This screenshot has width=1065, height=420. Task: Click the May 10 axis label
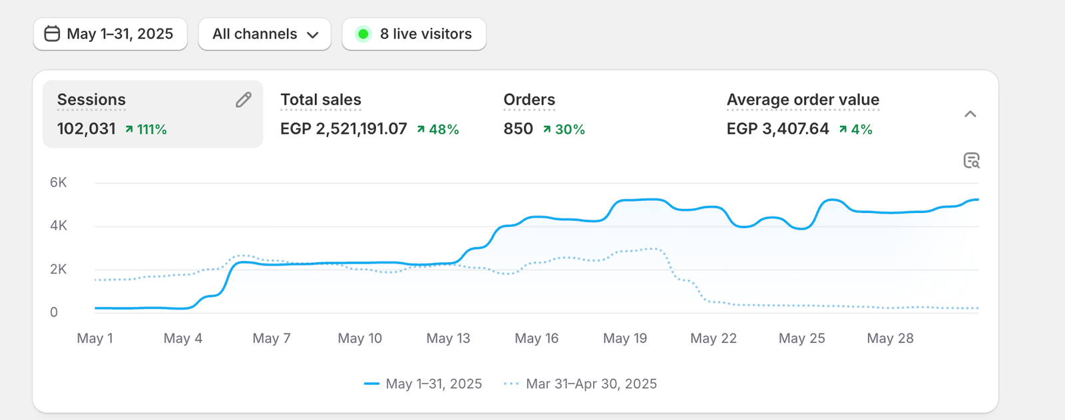[360, 338]
